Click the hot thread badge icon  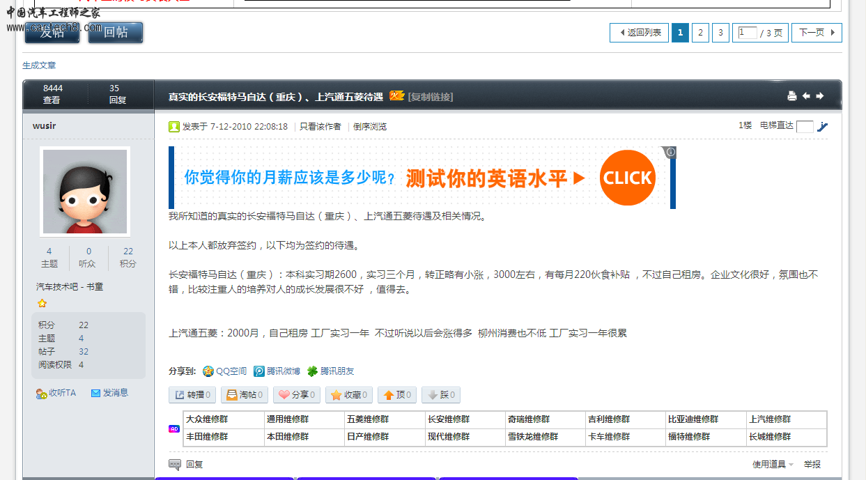click(x=396, y=96)
